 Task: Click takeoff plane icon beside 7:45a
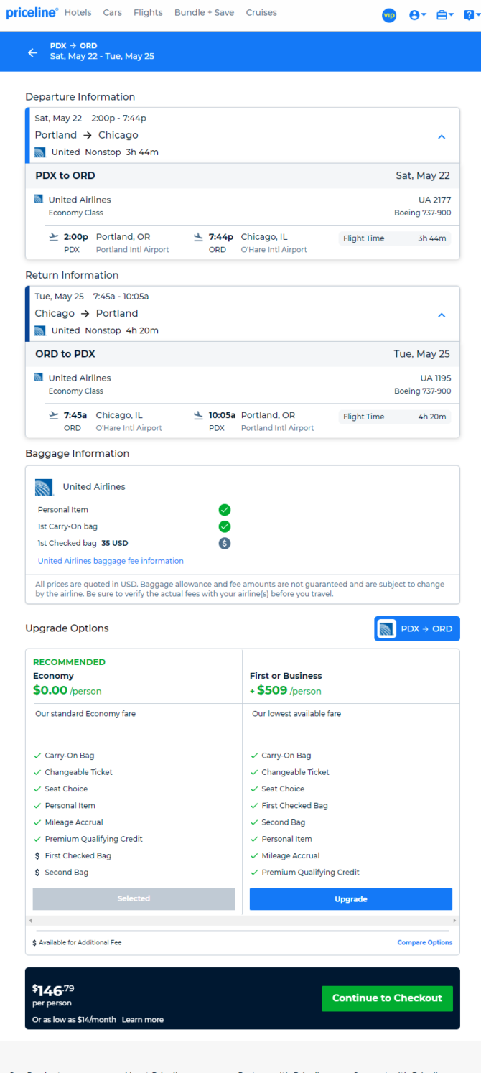coord(52,414)
